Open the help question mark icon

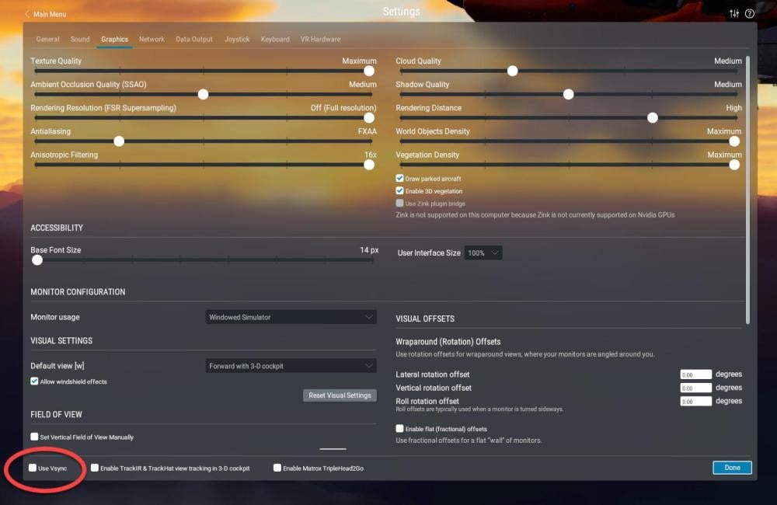tap(750, 14)
